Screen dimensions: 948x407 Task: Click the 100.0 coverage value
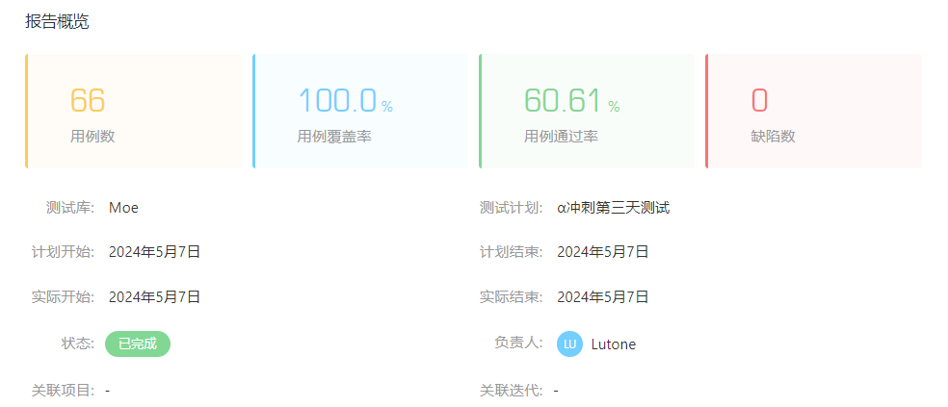tap(338, 100)
